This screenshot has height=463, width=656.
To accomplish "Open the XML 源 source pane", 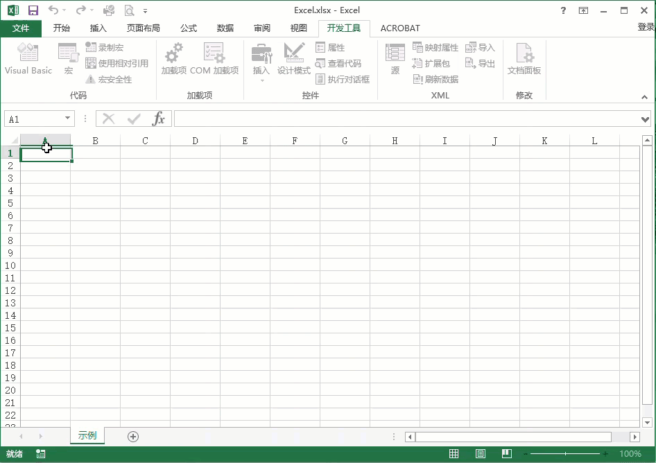I will [395, 58].
